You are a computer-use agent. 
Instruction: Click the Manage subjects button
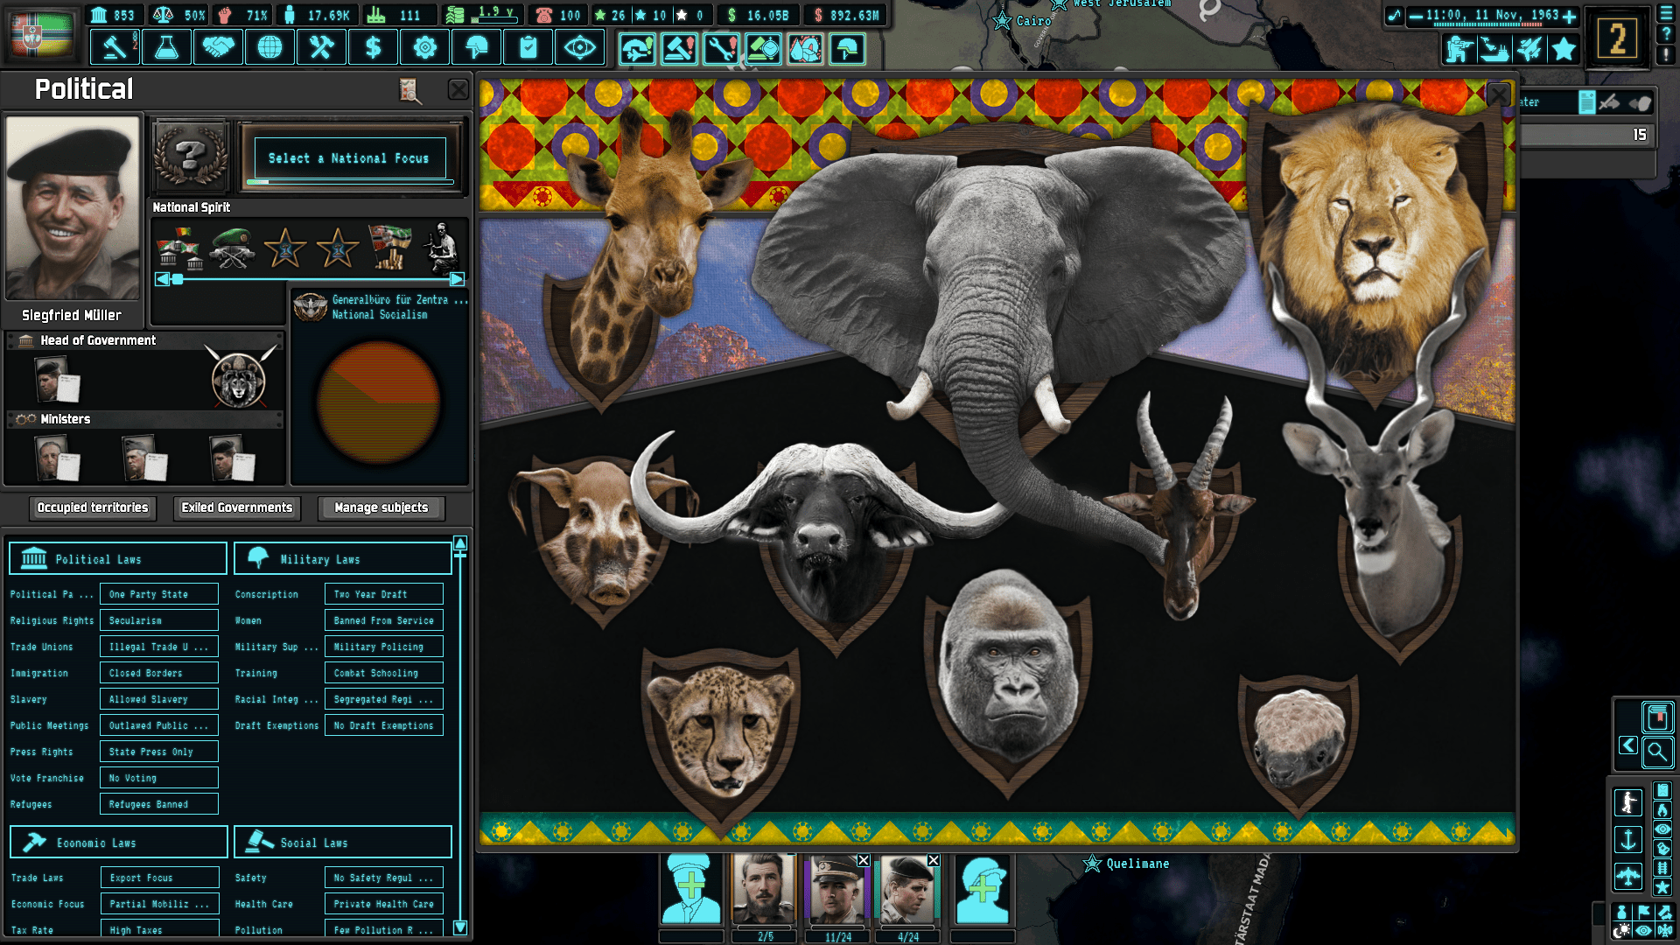coord(381,507)
